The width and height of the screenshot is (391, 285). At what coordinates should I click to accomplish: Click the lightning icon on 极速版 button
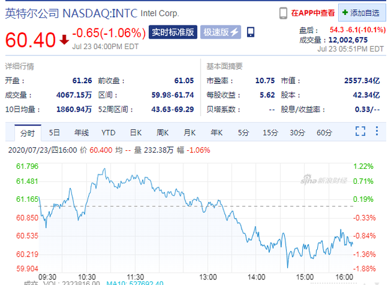(x=235, y=32)
